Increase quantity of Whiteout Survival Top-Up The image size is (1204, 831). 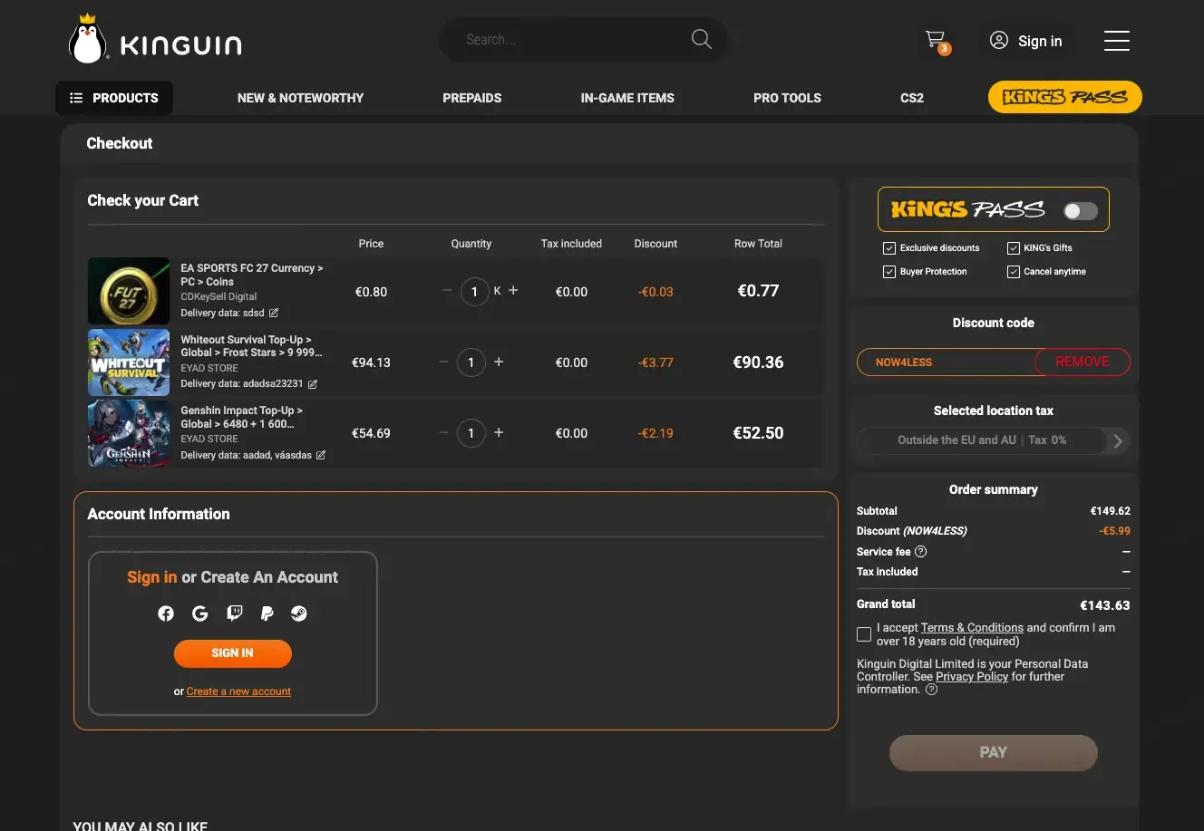coord(499,362)
